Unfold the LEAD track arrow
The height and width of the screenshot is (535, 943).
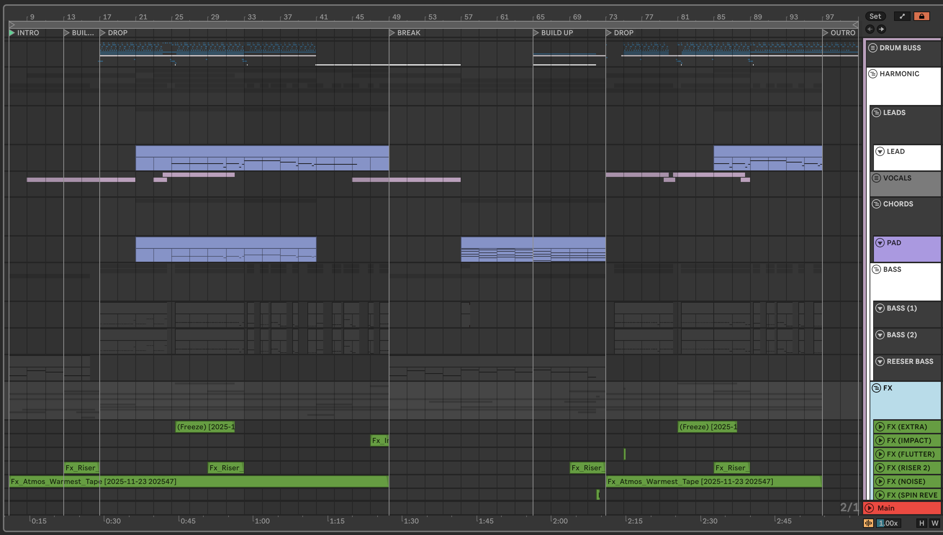(x=880, y=151)
